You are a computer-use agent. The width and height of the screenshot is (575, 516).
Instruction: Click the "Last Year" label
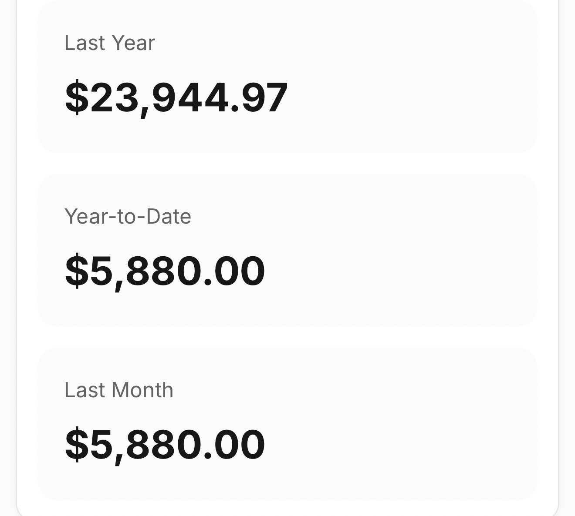(109, 43)
